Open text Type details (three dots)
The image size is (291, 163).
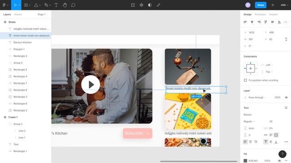[286, 142]
